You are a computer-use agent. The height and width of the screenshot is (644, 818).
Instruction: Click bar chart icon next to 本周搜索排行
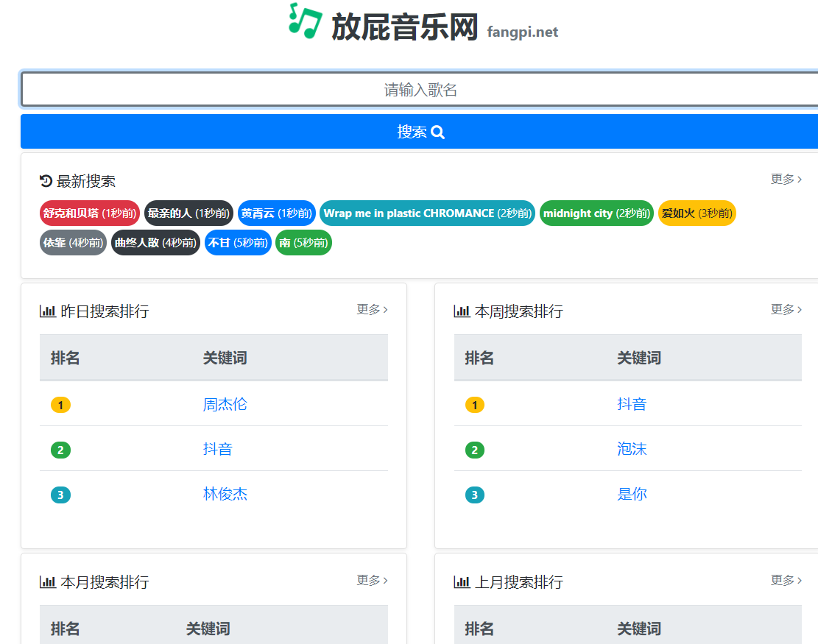[x=462, y=311]
